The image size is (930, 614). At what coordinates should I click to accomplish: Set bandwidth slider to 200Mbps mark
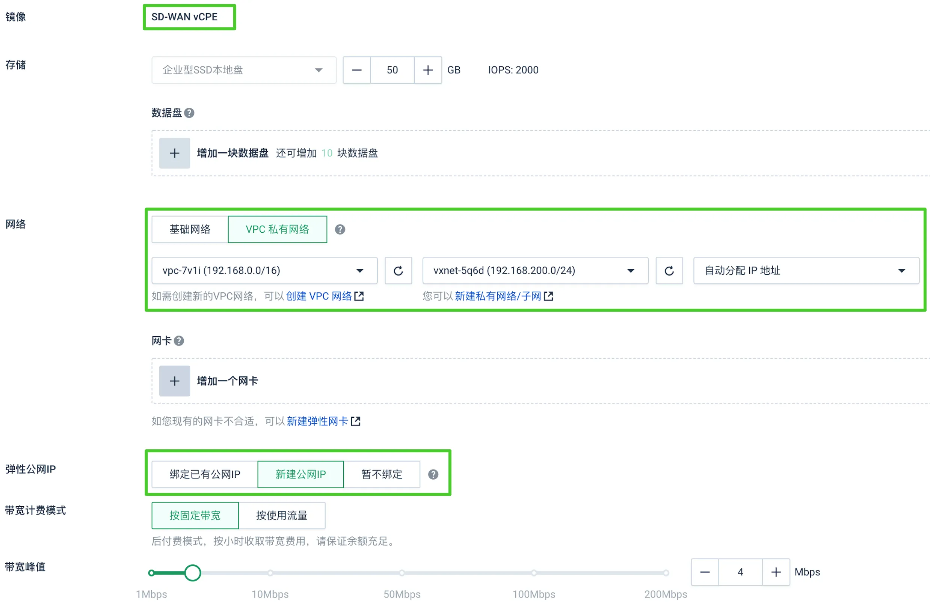tap(666, 573)
